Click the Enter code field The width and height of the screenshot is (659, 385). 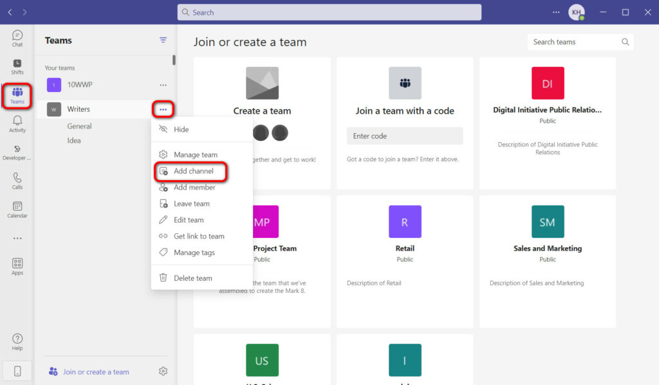[404, 136]
